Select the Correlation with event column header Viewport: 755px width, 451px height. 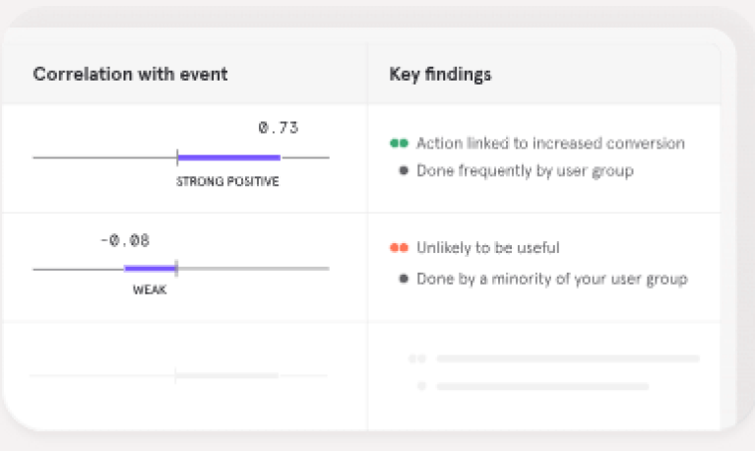(130, 75)
